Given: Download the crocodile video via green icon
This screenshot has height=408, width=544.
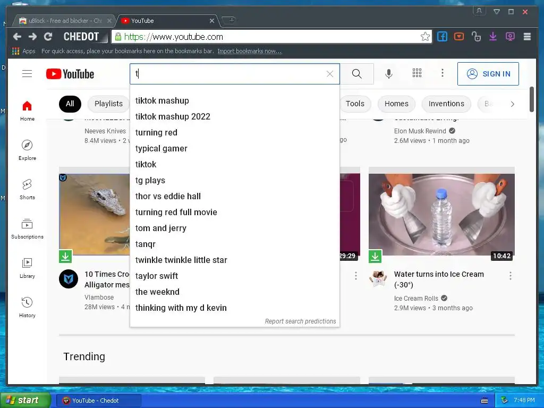Looking at the screenshot, I should click(x=65, y=257).
